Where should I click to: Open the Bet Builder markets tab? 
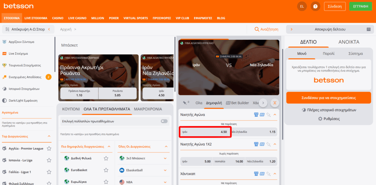click(x=238, y=103)
